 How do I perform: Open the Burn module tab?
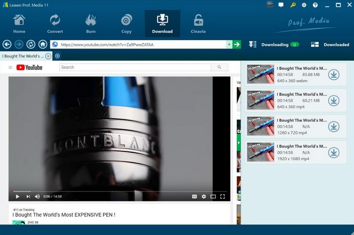click(91, 23)
